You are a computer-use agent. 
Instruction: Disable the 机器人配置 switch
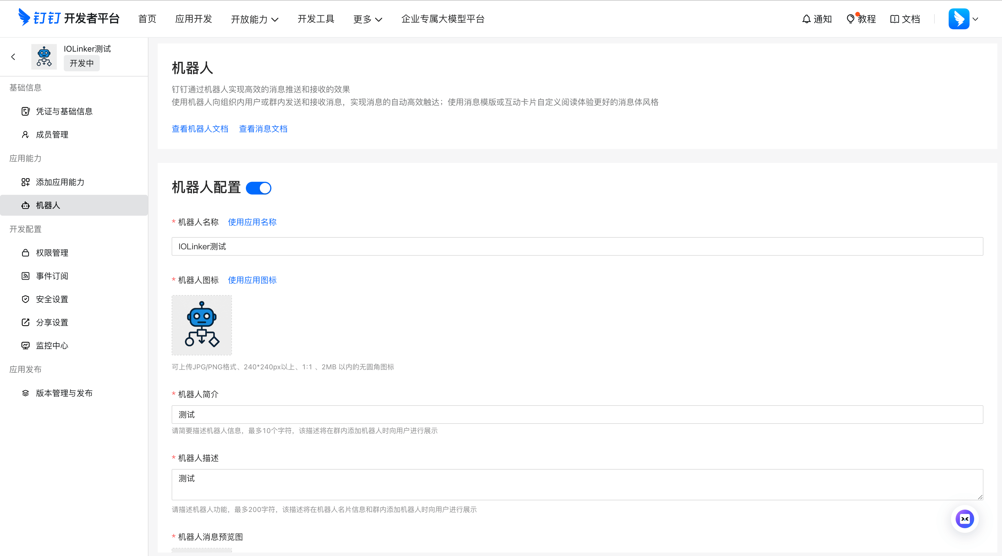[x=258, y=188]
